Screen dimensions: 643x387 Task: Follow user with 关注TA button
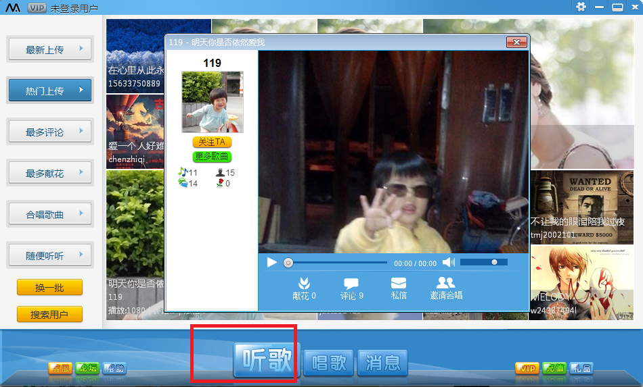point(212,143)
